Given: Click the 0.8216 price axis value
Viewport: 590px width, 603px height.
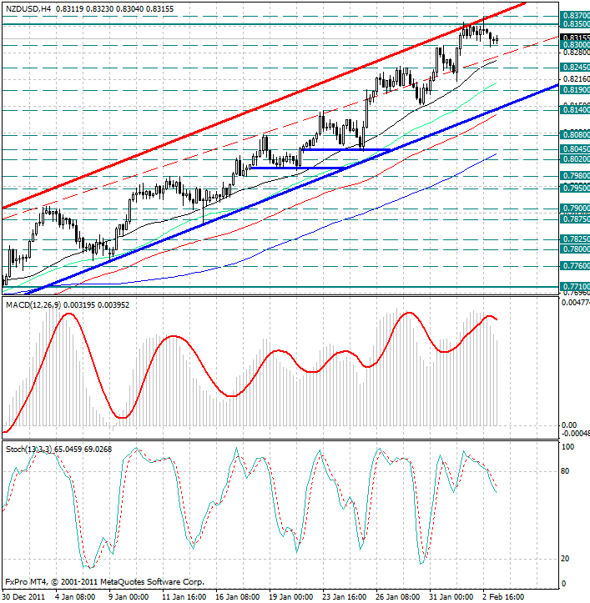Looking at the screenshot, I should click(x=576, y=79).
